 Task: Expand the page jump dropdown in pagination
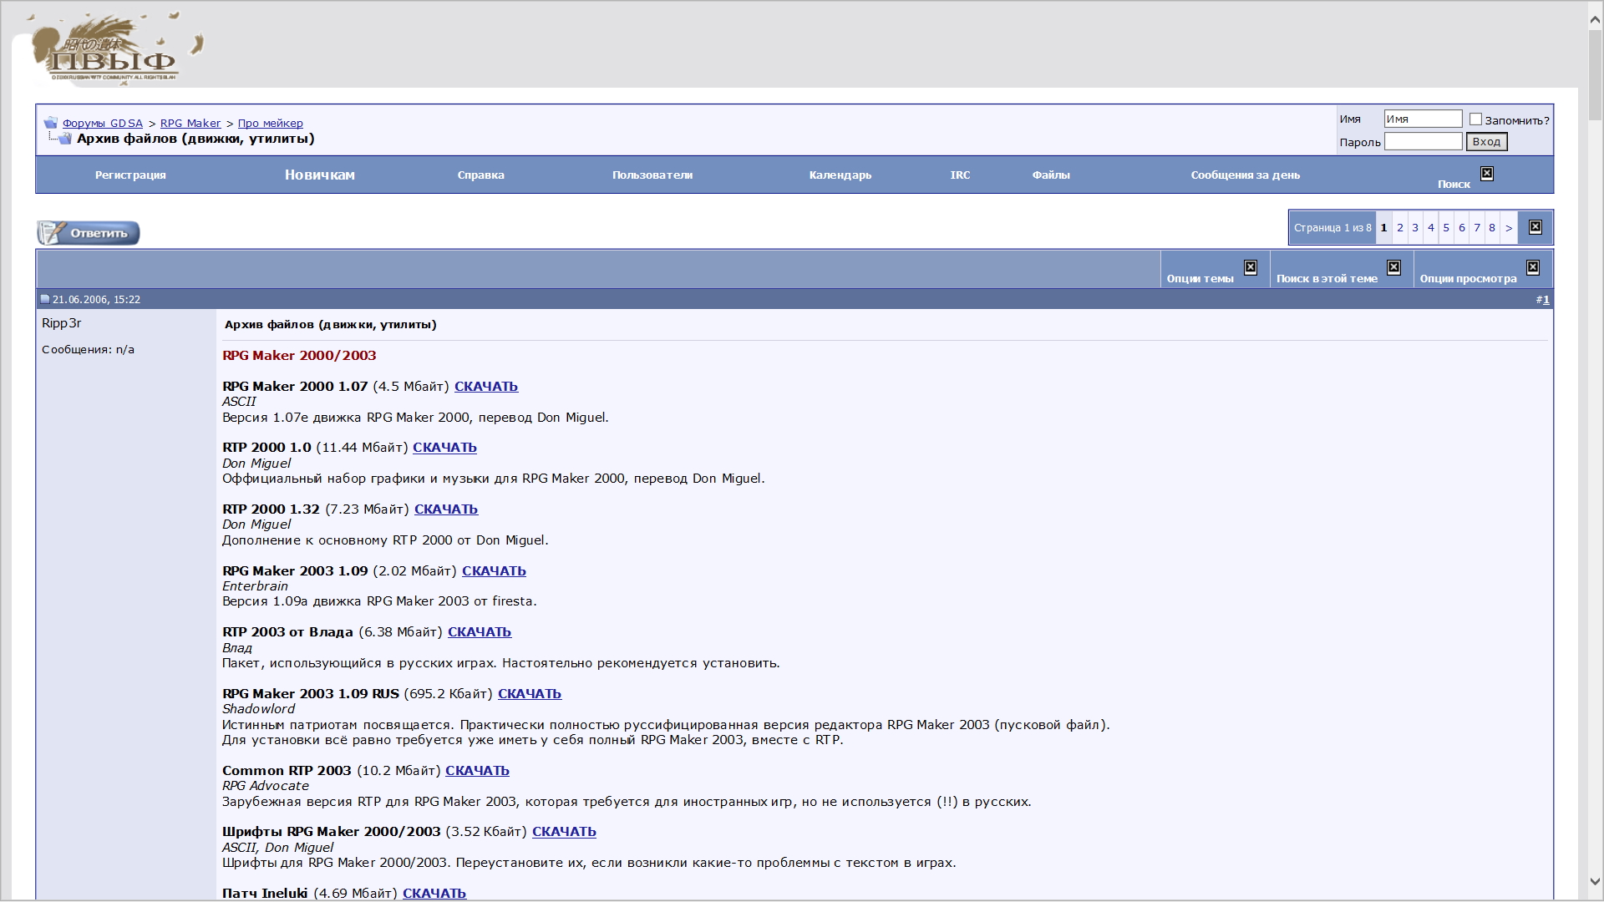[1535, 227]
